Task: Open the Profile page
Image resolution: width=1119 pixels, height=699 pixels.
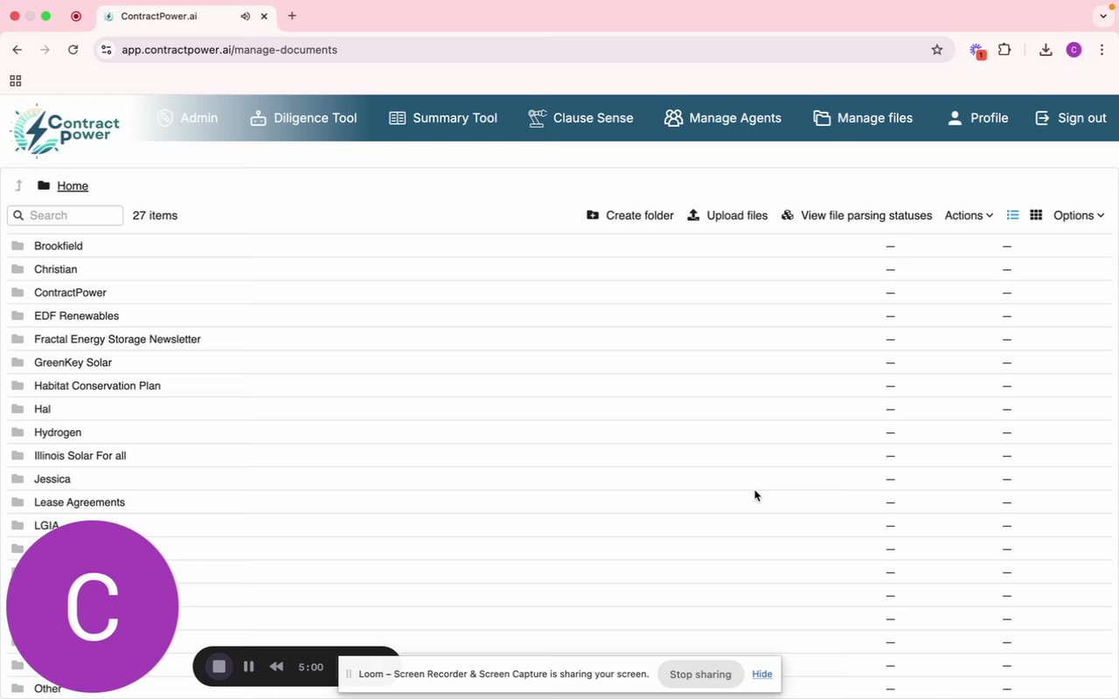Action: pyautogui.click(x=977, y=118)
